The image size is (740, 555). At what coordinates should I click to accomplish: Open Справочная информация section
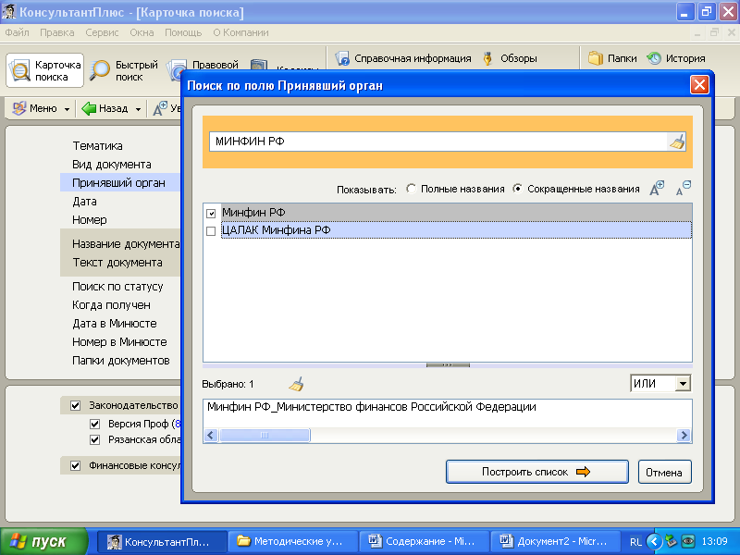(402, 58)
